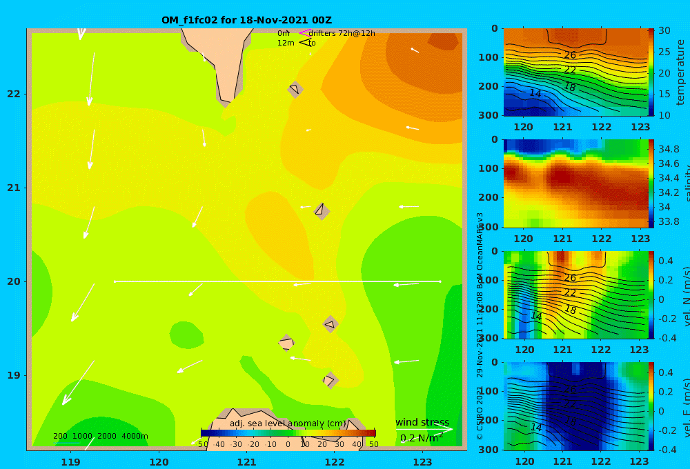The height and width of the screenshot is (469, 690).
Task: Click the latitude tick label 22 on main map
Action: (14, 94)
